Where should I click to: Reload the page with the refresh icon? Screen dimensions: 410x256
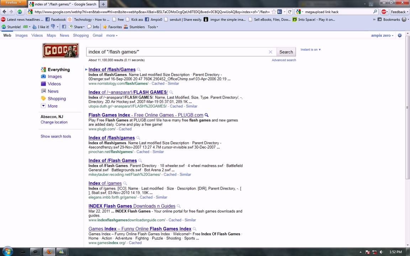pyautogui.click(x=289, y=12)
